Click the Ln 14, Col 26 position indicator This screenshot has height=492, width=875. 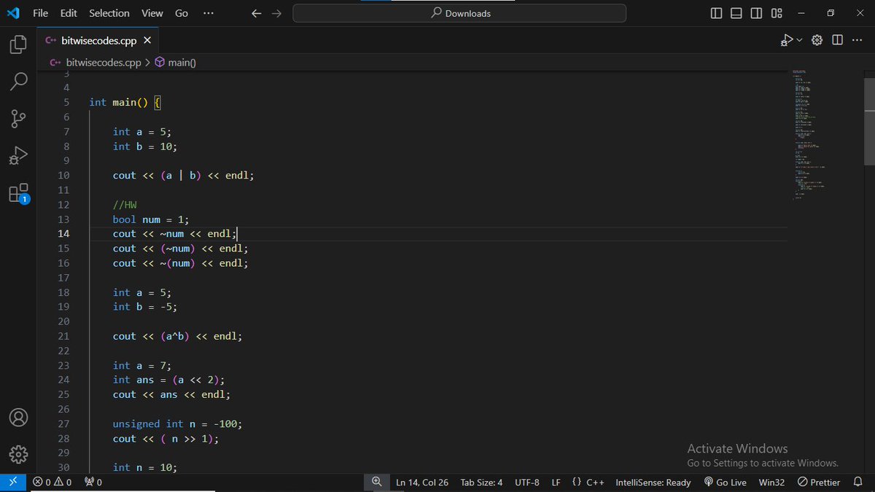422,482
